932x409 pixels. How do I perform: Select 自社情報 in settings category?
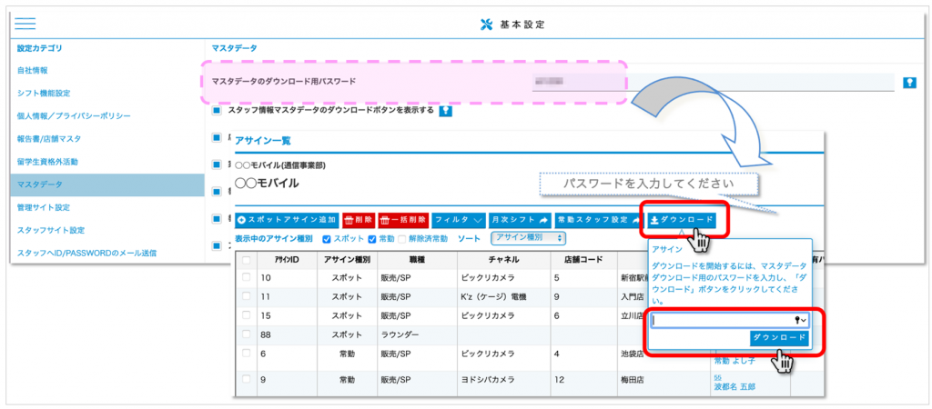pos(33,70)
